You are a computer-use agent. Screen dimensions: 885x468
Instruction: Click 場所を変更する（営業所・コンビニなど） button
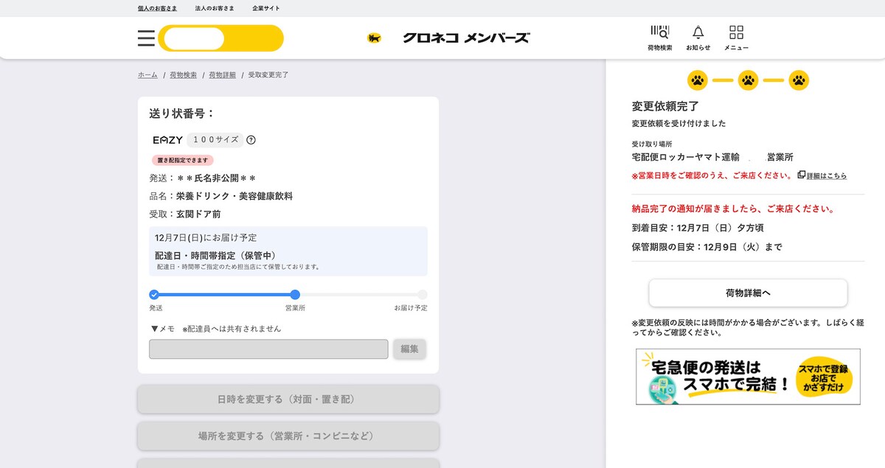click(x=288, y=436)
